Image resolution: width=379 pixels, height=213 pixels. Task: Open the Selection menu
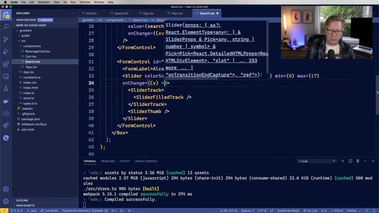[44, 2]
